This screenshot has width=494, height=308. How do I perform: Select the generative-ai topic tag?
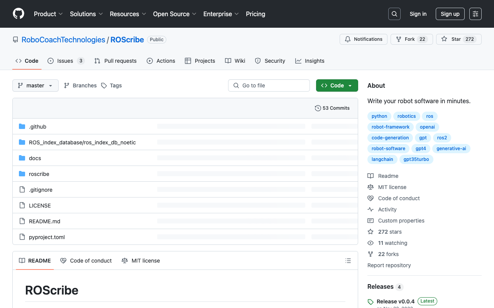(x=452, y=149)
